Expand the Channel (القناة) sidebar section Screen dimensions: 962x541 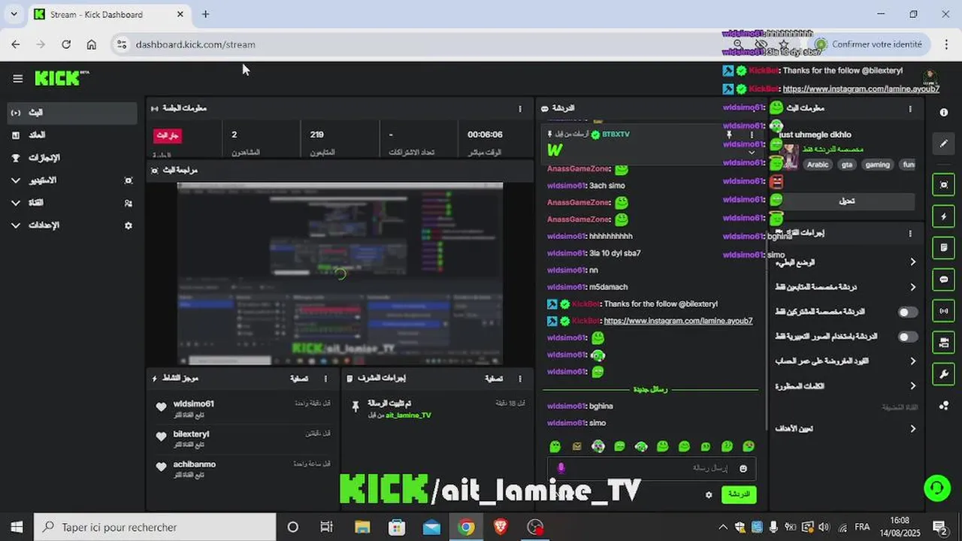coord(72,203)
